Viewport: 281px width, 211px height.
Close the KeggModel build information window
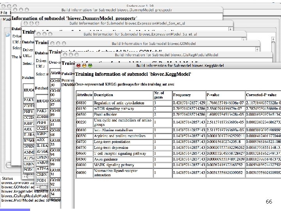tap(78, 66)
